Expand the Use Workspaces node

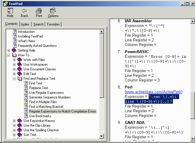[x=14, y=64]
